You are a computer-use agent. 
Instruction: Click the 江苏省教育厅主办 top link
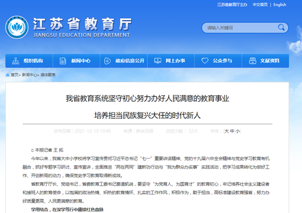tap(232, 5)
